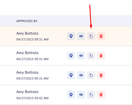
Task: Revert the 09:42 AM entry
Action: coord(91,94)
